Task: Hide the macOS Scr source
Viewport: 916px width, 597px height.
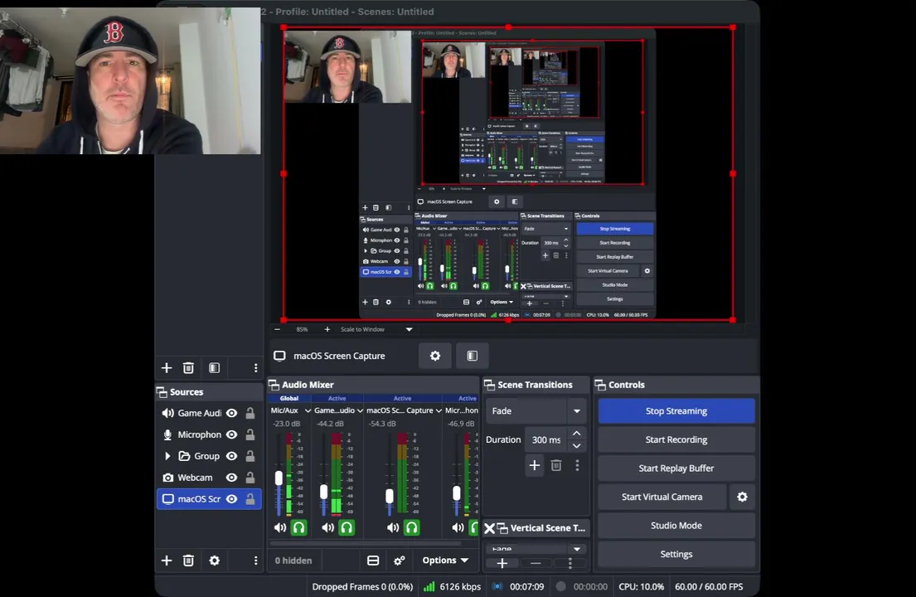Action: [x=231, y=499]
